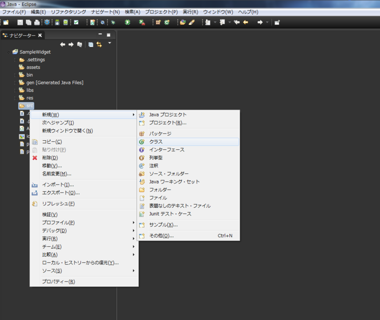Close the ナビゲーター view tab
This screenshot has width=380, height=320.
pyautogui.click(x=40, y=35)
